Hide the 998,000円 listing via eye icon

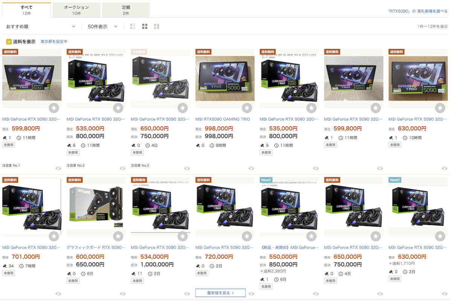pyautogui.click(x=252, y=168)
